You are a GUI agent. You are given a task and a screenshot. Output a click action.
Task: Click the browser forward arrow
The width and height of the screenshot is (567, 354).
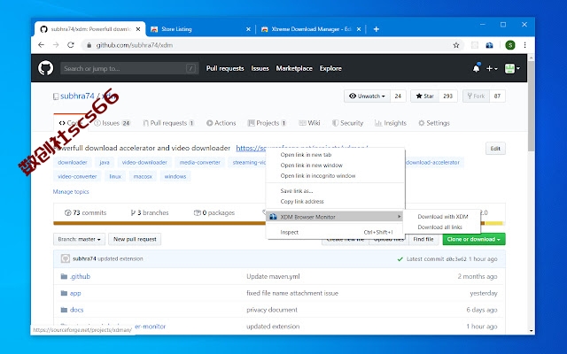(x=56, y=45)
